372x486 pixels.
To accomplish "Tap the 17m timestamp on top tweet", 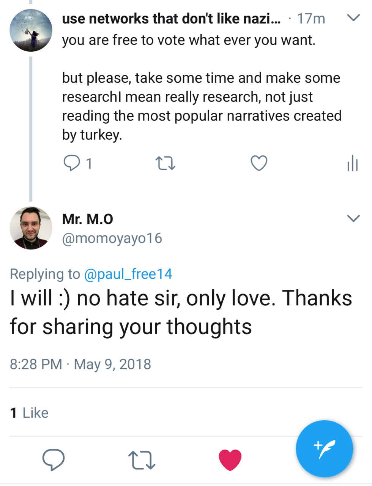I will [x=311, y=18].
